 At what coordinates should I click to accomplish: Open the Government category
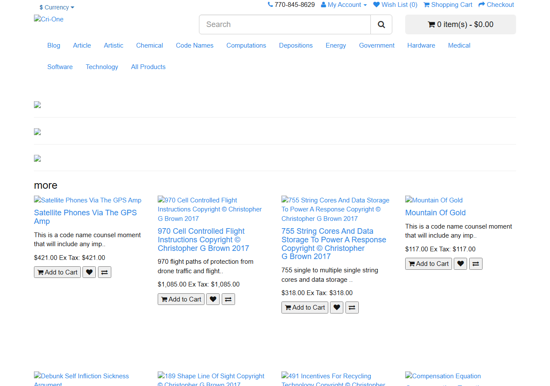click(377, 45)
